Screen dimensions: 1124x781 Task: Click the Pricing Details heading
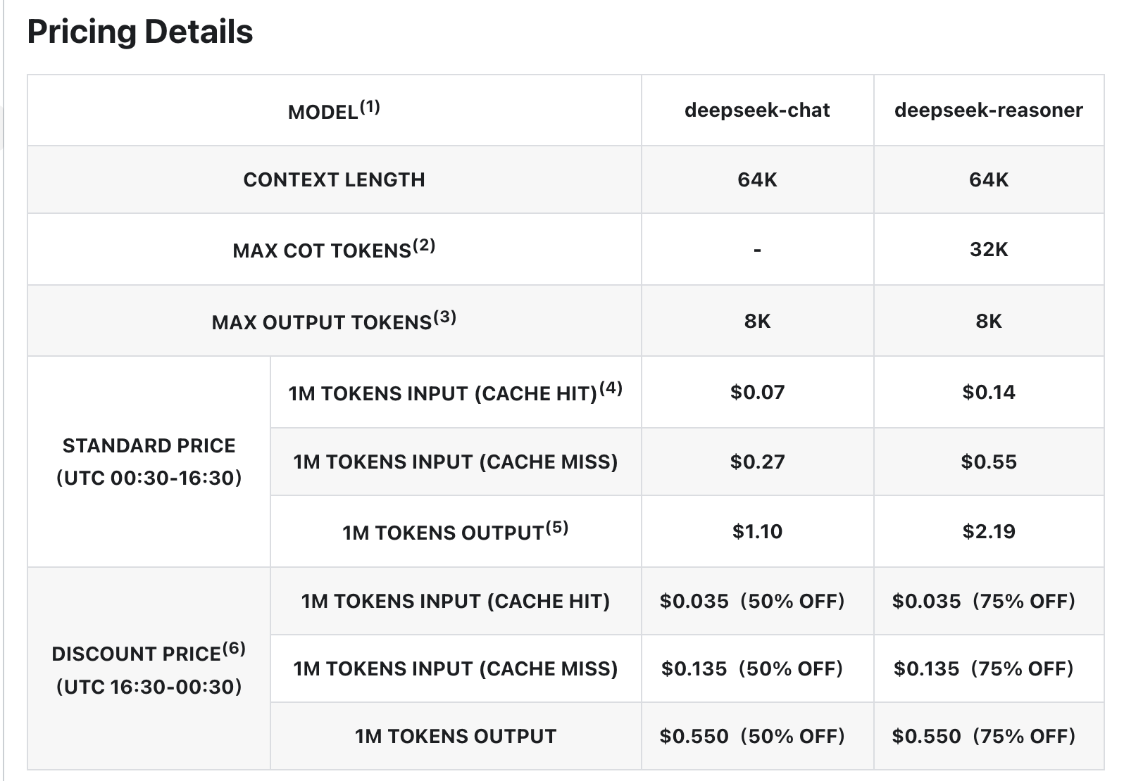(140, 32)
